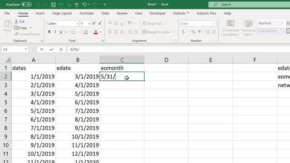Click the Middle Align icon
Screen dimensions: 290x163
click(116, 23)
